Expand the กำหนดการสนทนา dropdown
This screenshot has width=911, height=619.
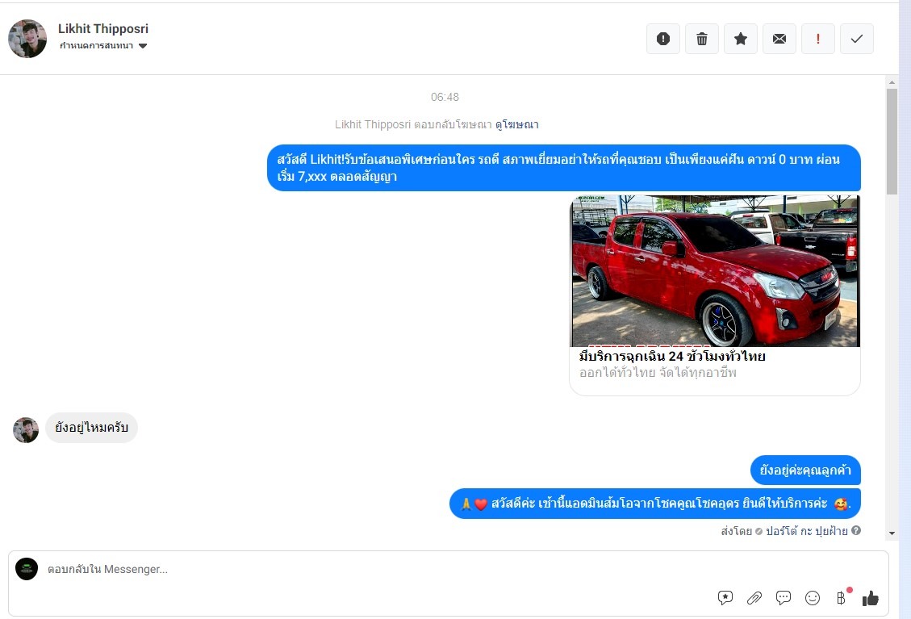click(x=102, y=45)
